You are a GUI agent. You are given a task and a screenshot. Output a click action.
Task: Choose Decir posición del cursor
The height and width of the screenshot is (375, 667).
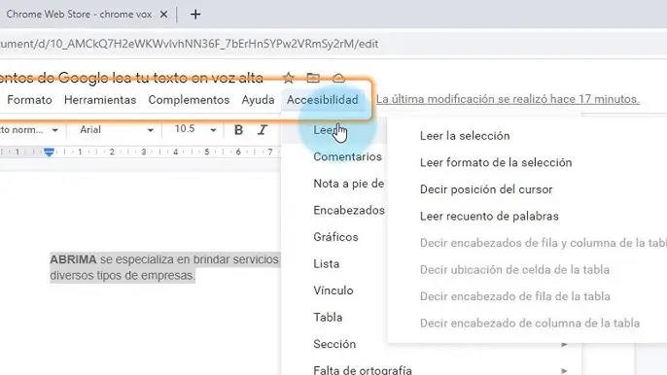click(486, 189)
